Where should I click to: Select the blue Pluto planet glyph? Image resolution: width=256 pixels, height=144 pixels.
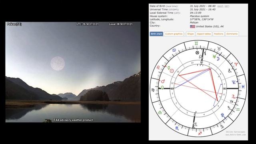(222, 116)
